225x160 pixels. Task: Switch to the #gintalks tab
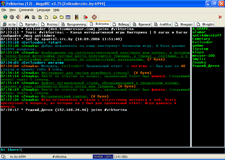click(x=28, y=24)
